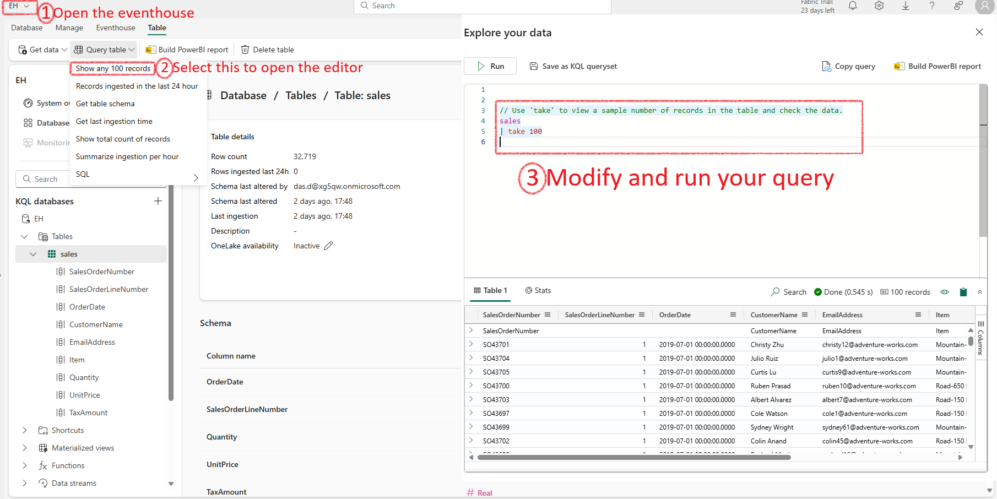Open the Query table dropdown
This screenshot has width=997, height=499.
104,50
